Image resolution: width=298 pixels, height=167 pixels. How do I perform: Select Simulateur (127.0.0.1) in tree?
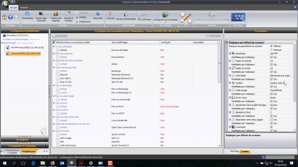pyautogui.click(x=17, y=35)
